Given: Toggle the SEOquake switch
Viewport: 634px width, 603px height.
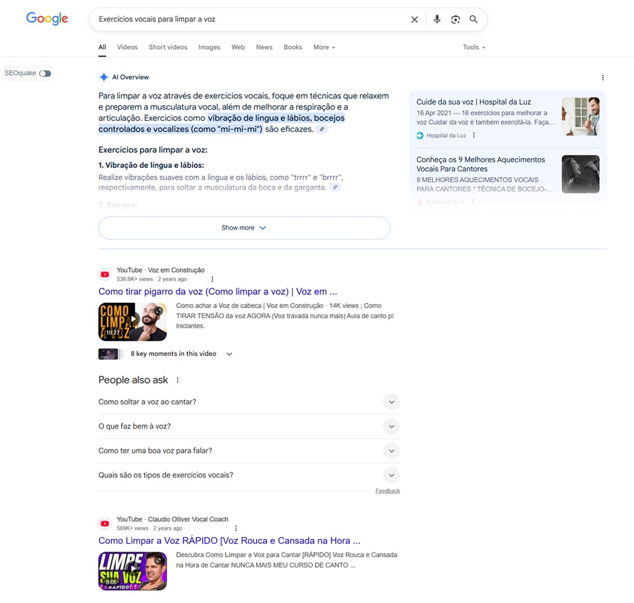Looking at the screenshot, I should click(x=45, y=74).
